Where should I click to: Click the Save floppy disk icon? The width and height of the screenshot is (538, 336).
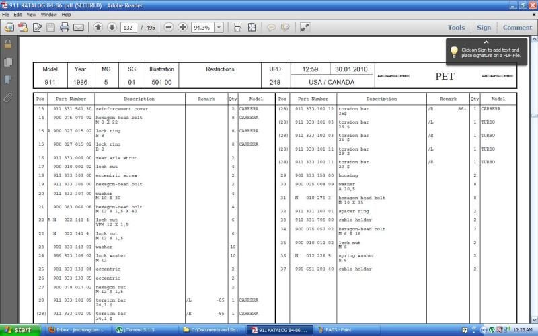[x=51, y=27]
